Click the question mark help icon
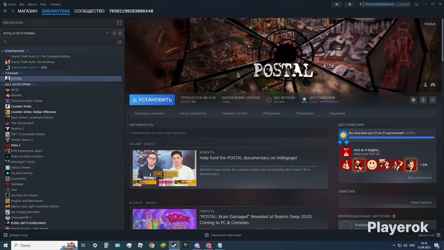 point(360,4)
